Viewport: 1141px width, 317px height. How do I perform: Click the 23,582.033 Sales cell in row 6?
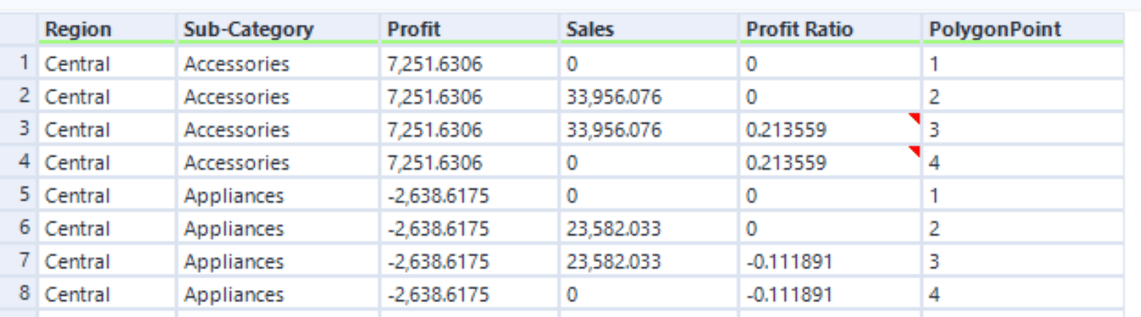pos(649,228)
